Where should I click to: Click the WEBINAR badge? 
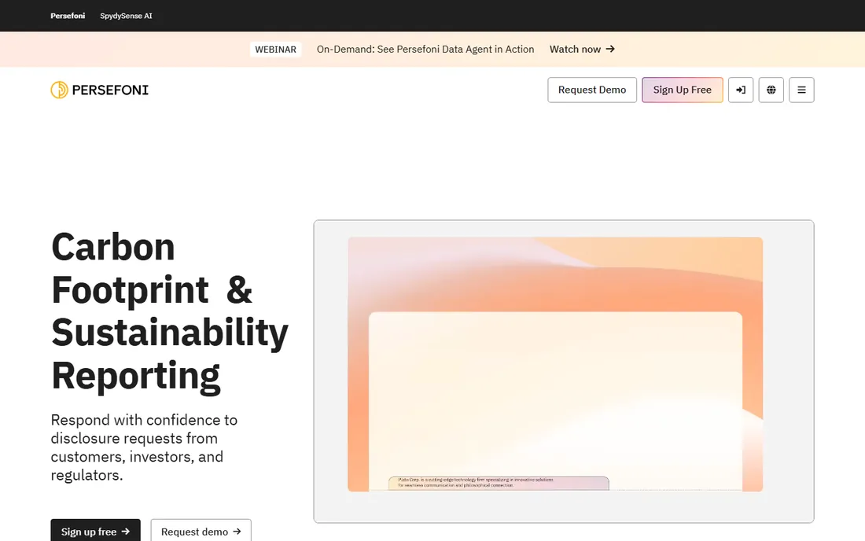click(275, 49)
